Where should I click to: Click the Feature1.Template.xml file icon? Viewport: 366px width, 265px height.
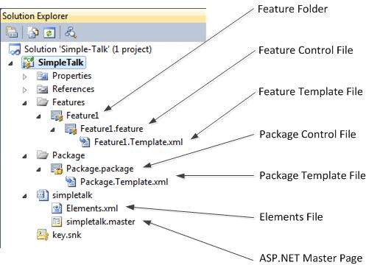pyautogui.click(x=85, y=142)
